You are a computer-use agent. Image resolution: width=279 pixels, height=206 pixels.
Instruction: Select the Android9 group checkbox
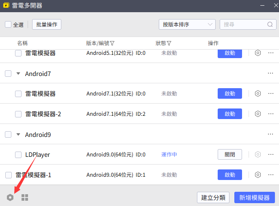click(8, 134)
